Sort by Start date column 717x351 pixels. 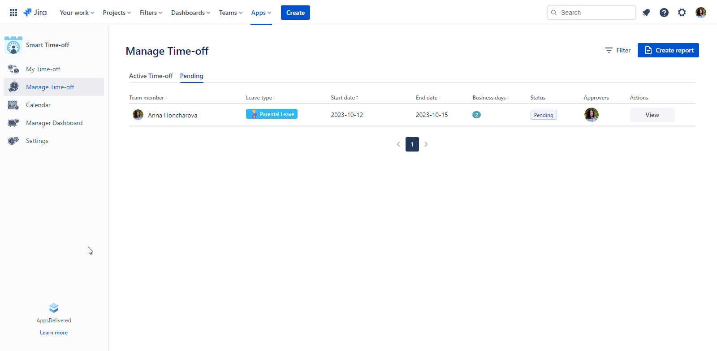tap(344, 98)
